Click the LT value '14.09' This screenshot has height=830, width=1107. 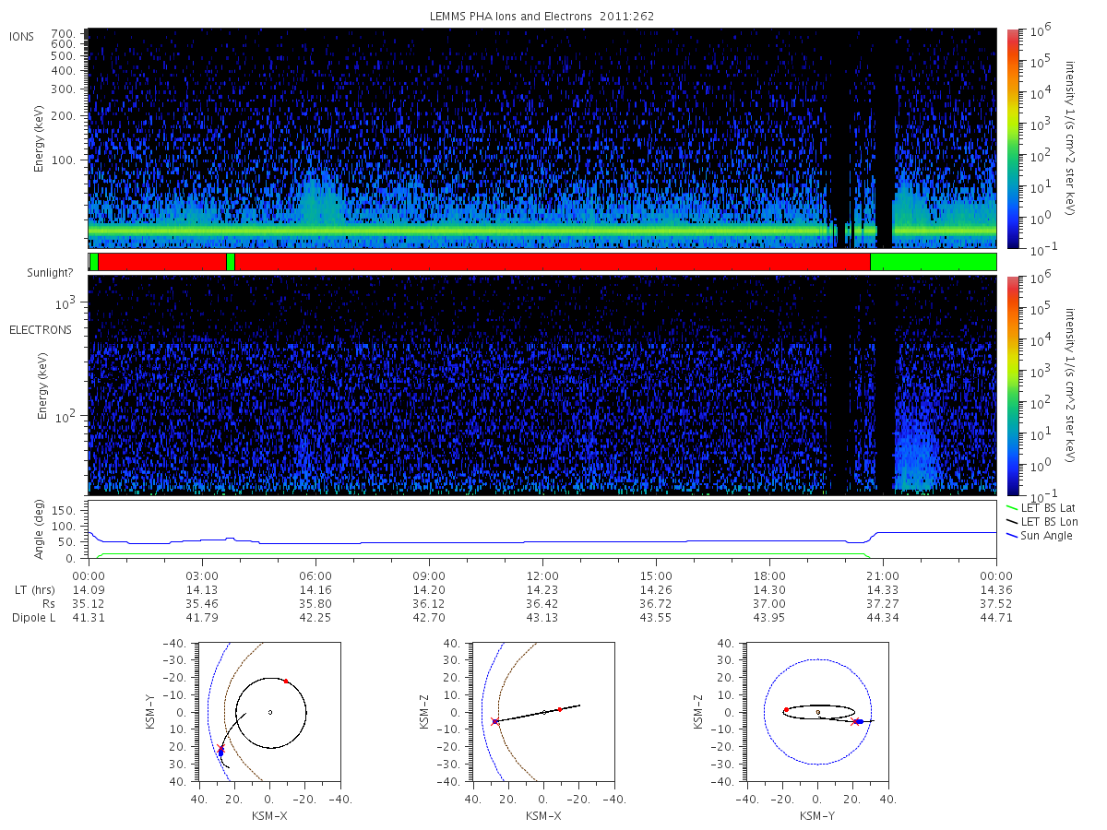tap(88, 590)
